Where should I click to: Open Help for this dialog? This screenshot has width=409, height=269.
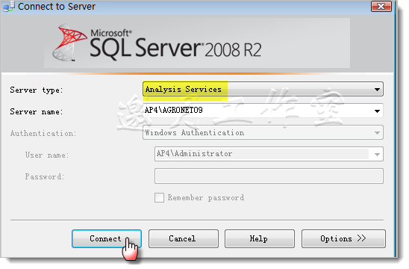260,238
